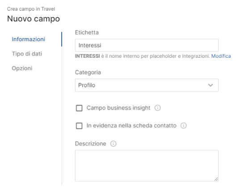
Task: Select the Opzioni tab
Action: coord(22,68)
